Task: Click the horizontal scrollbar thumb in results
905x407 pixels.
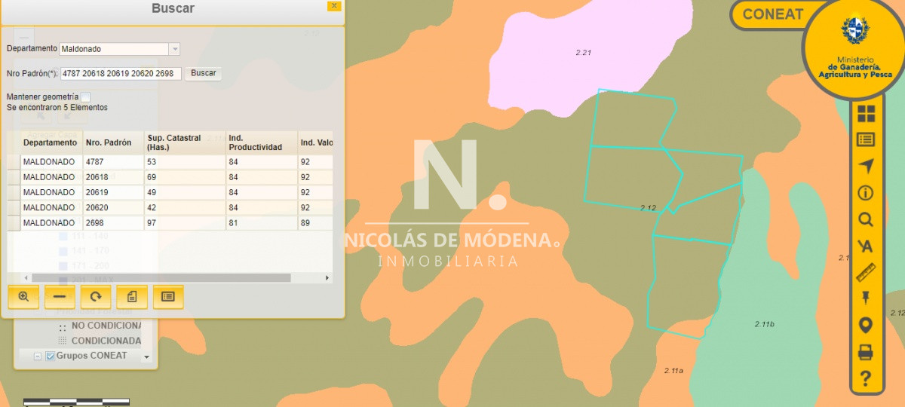Action: tap(161, 278)
